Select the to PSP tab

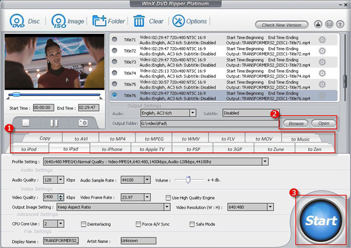(193, 149)
